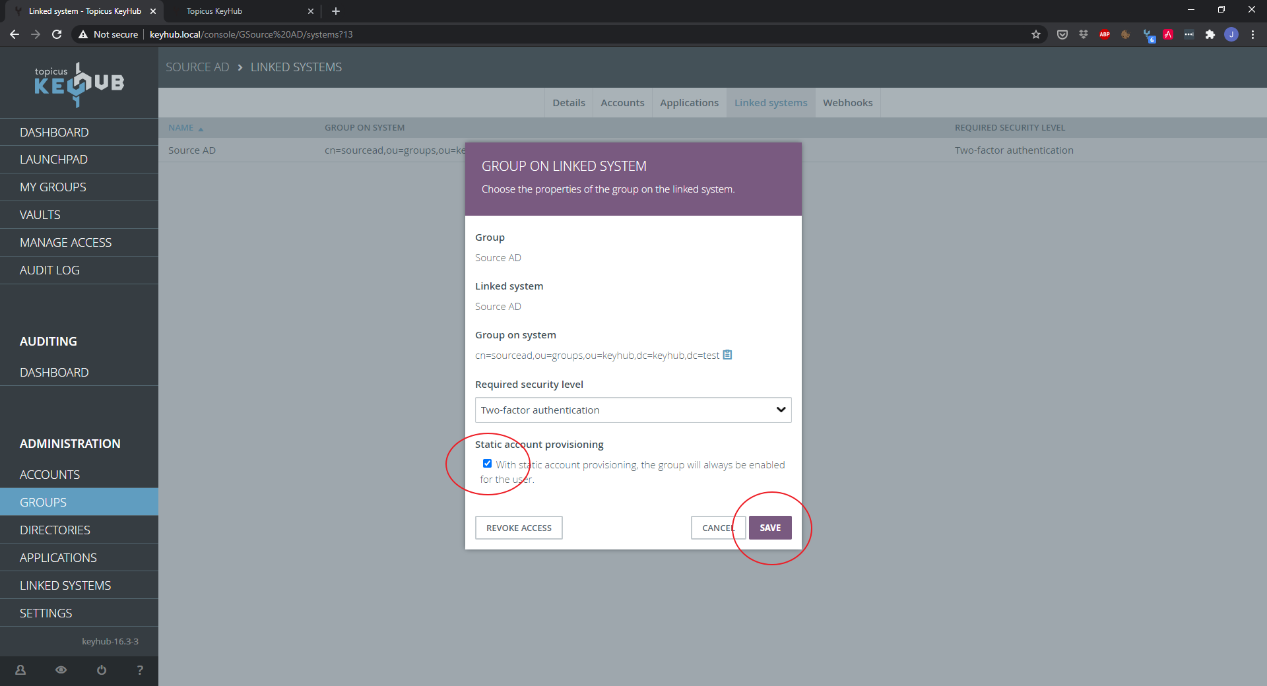Viewport: 1267px width, 686px height.
Task: Select Groups in Administration sidebar
Action: click(x=79, y=503)
